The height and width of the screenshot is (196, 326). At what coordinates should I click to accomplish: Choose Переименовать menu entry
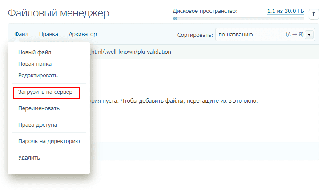coord(39,108)
